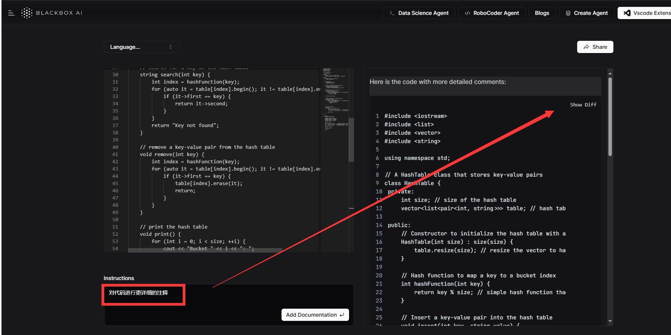Click the VS Code logo icon

pyautogui.click(x=627, y=13)
